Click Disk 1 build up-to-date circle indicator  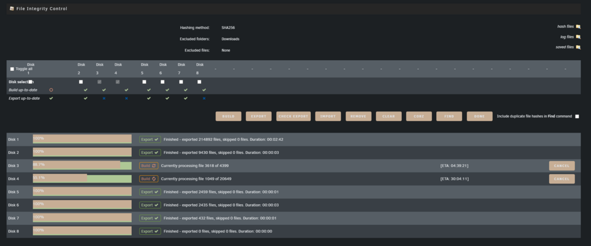tap(51, 90)
